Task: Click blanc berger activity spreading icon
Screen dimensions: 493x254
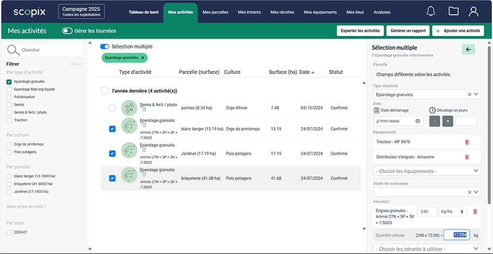Action: coord(129,126)
